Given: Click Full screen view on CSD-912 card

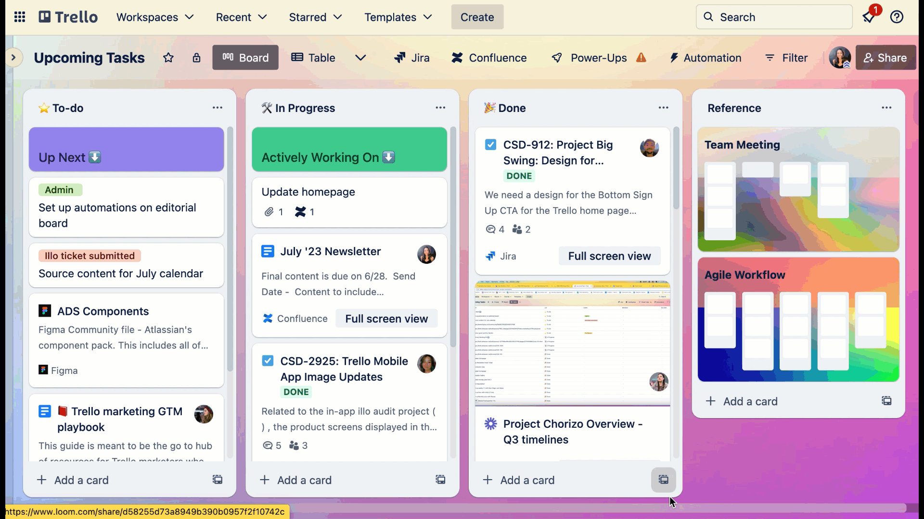Looking at the screenshot, I should coord(610,255).
